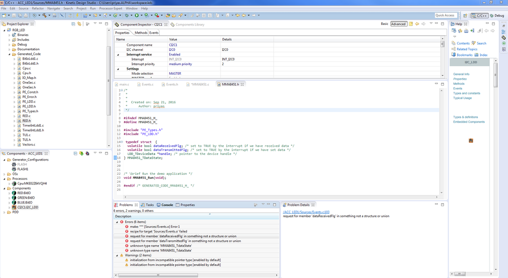Click the Problems view horizontal scrollbar

pos(158,275)
